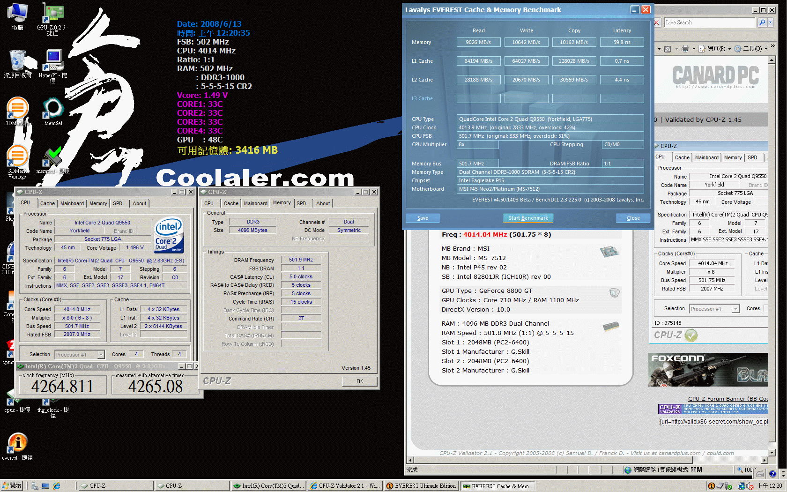
Task: Open Processor #1 selection dropdown in CPU-Z
Action: click(x=101, y=355)
